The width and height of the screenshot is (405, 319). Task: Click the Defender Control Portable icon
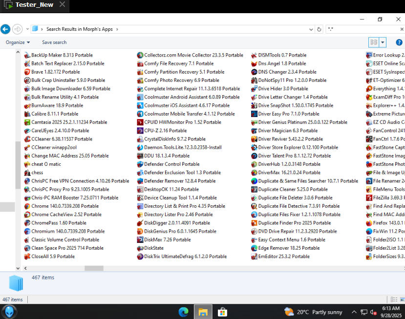point(140,164)
